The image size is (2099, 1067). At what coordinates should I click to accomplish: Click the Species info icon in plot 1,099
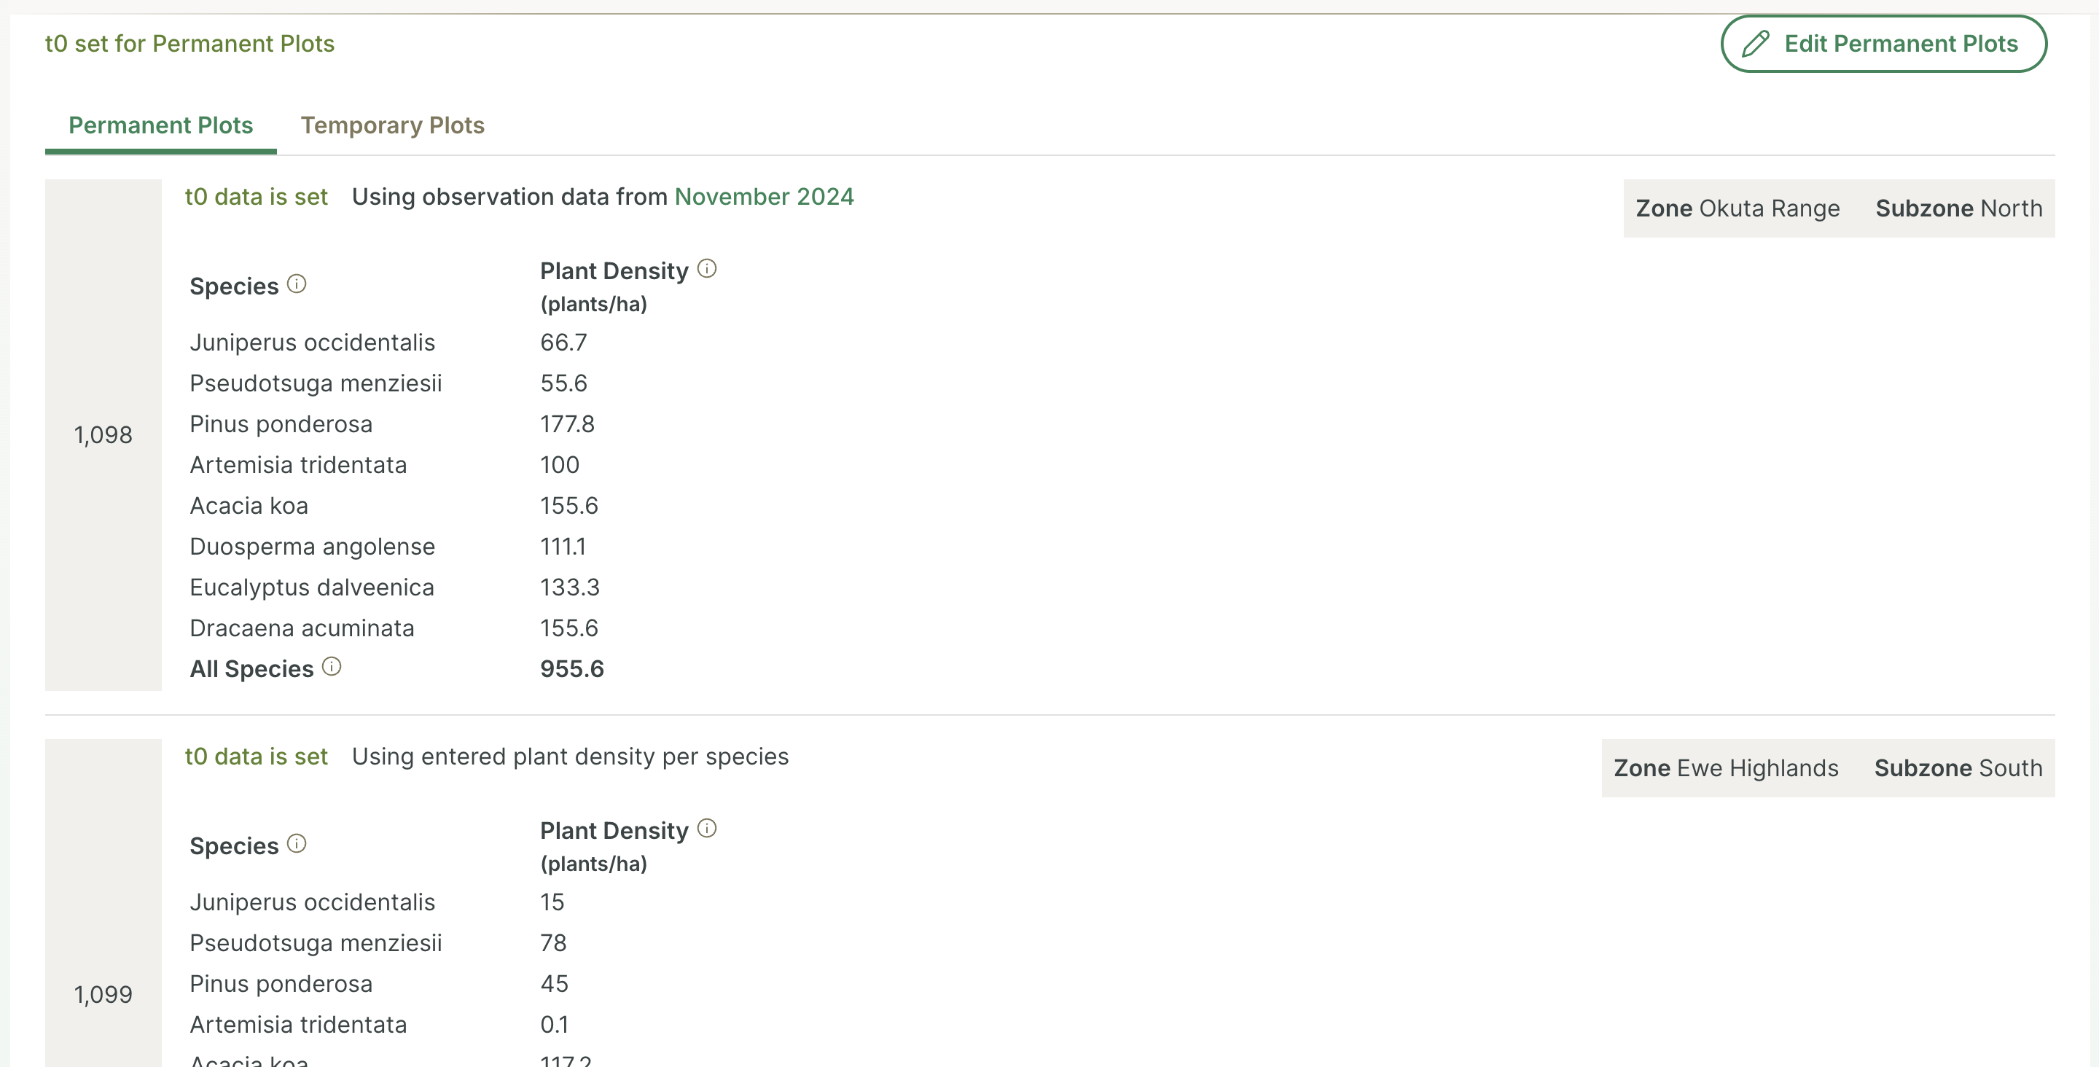coord(297,845)
